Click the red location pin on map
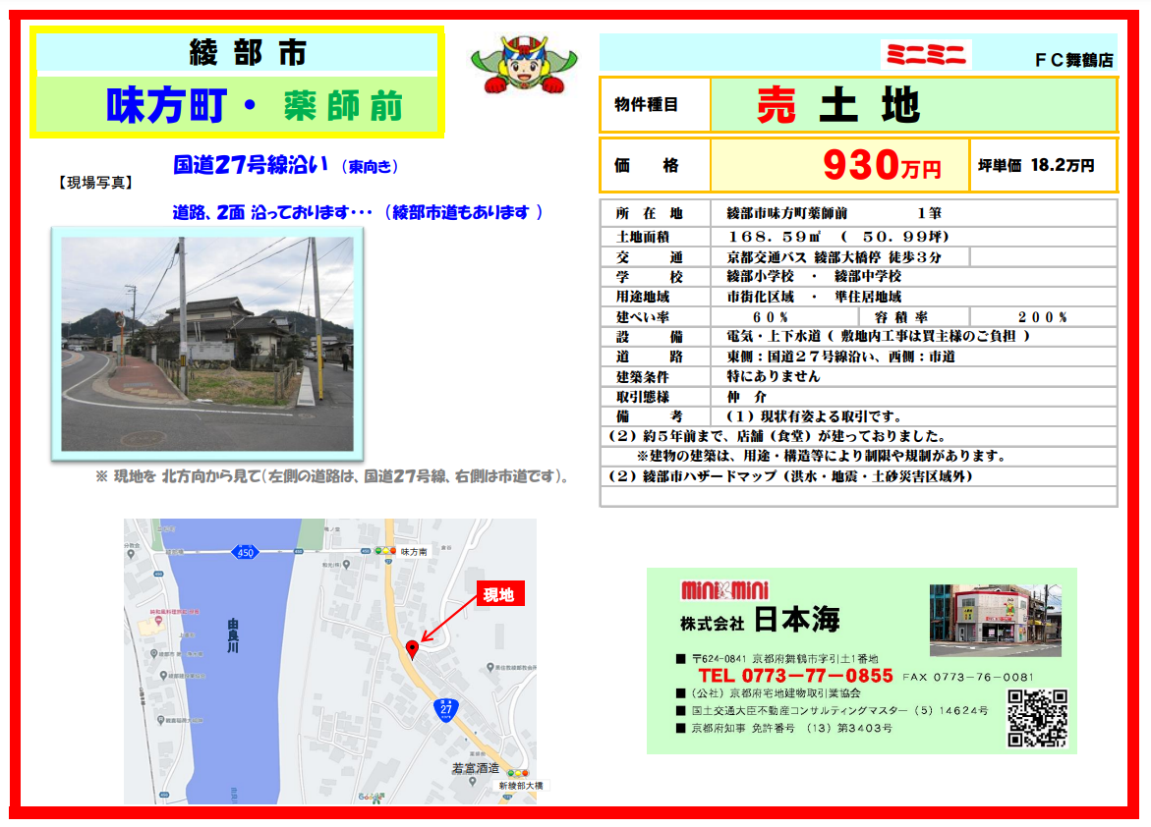 412,648
